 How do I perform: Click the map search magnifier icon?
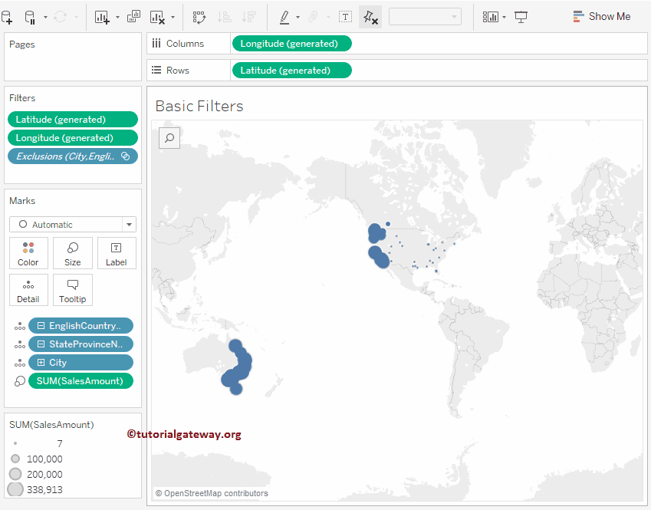tap(169, 138)
